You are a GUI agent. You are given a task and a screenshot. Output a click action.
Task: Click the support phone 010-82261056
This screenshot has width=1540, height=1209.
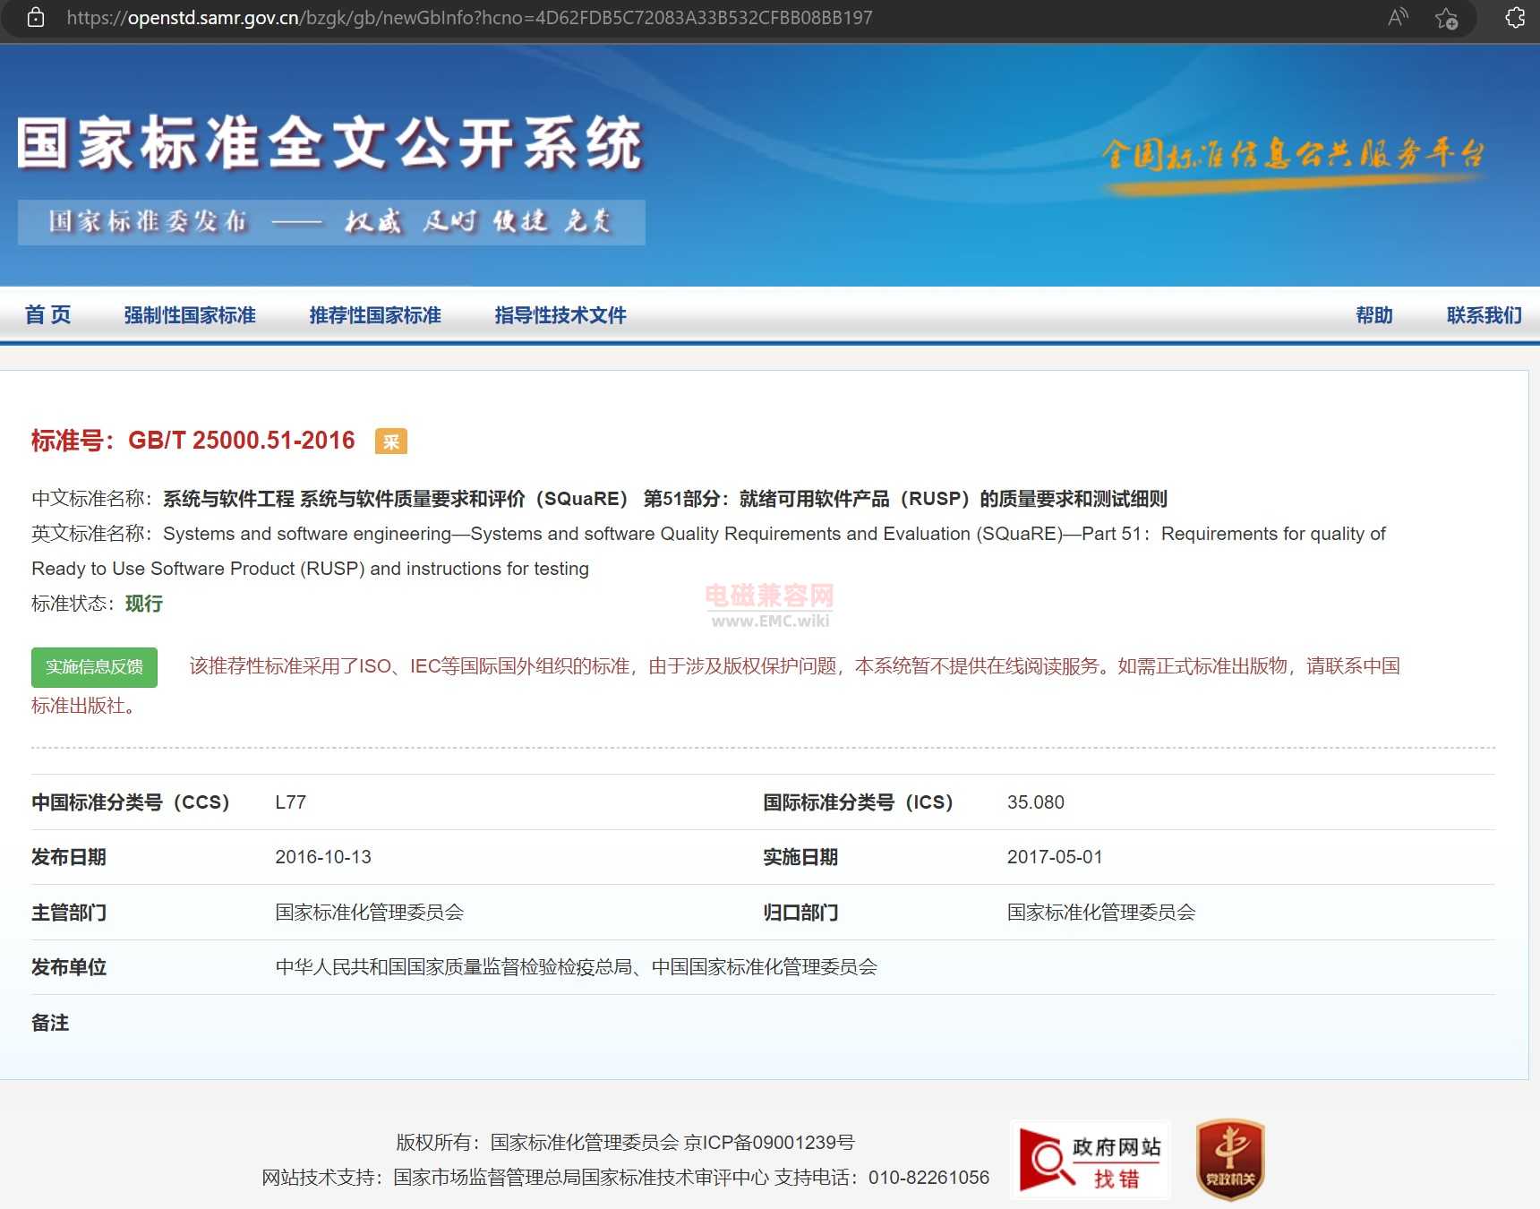pyautogui.click(x=928, y=1178)
